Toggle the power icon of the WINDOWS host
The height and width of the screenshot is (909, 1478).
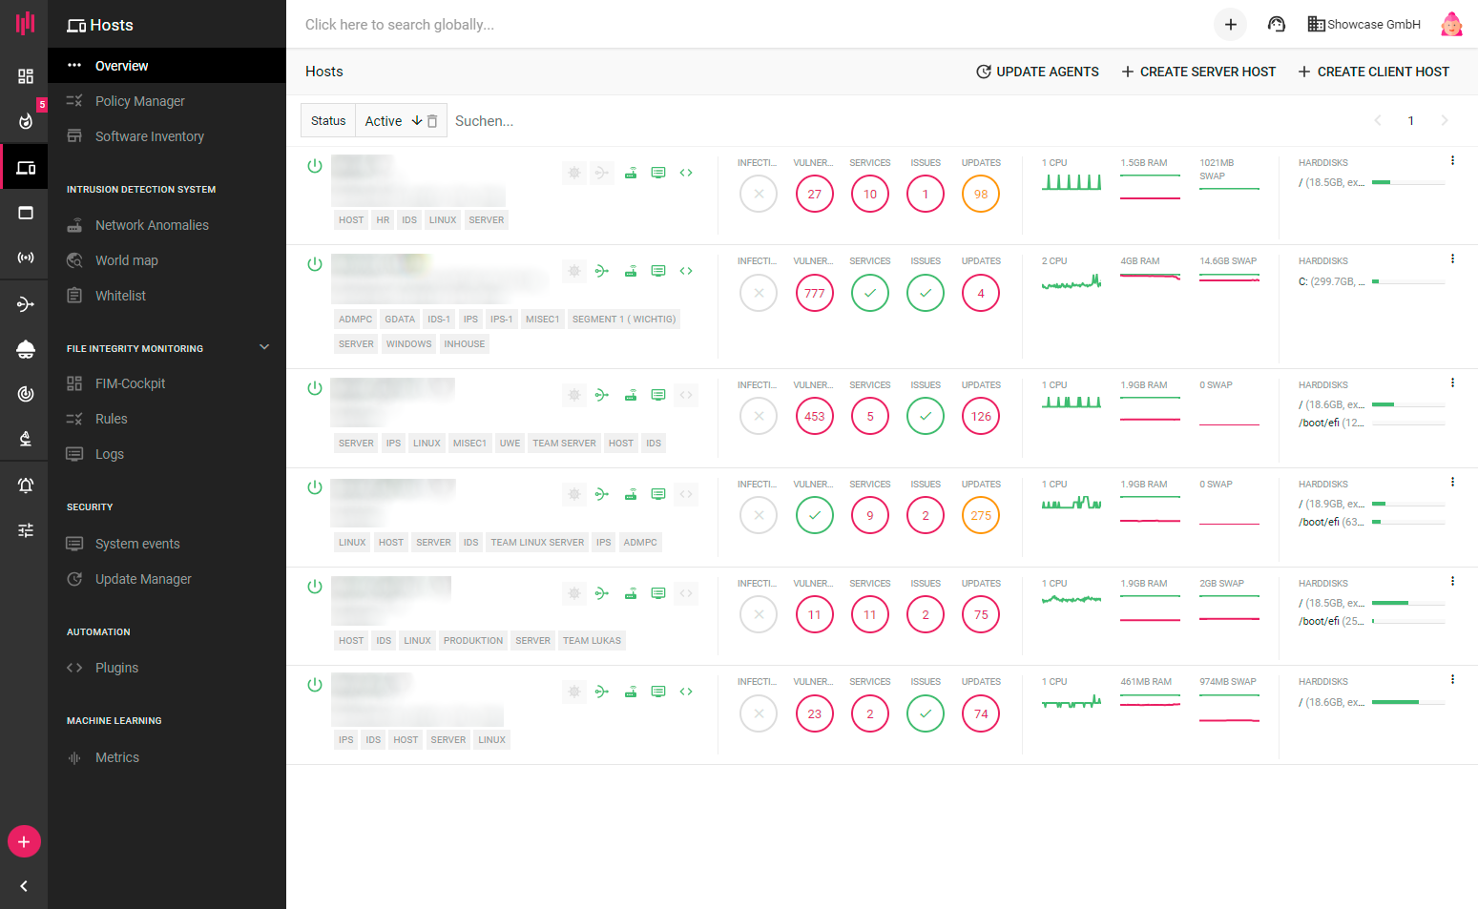315,264
